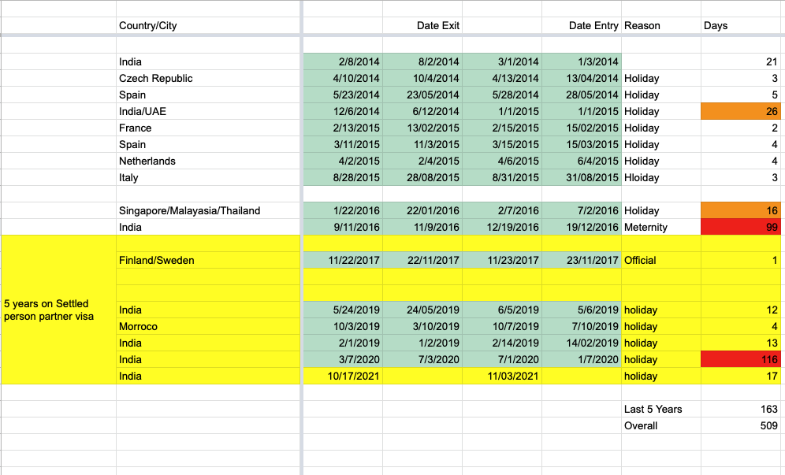This screenshot has height=475, width=785.
Task: Click the Morroco country cell
Action: point(208,326)
